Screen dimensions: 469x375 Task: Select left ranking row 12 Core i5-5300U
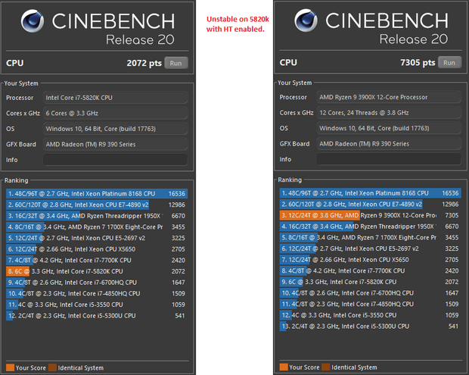97,316
